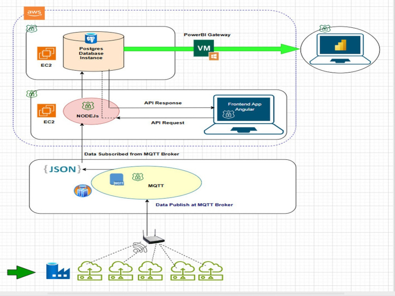Click the "API Response" label
The image size is (395, 296).
[x=163, y=103]
